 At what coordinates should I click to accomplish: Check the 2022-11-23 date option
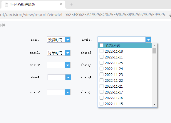[101, 75]
